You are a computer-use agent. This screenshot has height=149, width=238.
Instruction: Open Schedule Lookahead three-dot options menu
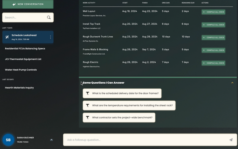tap(50, 37)
